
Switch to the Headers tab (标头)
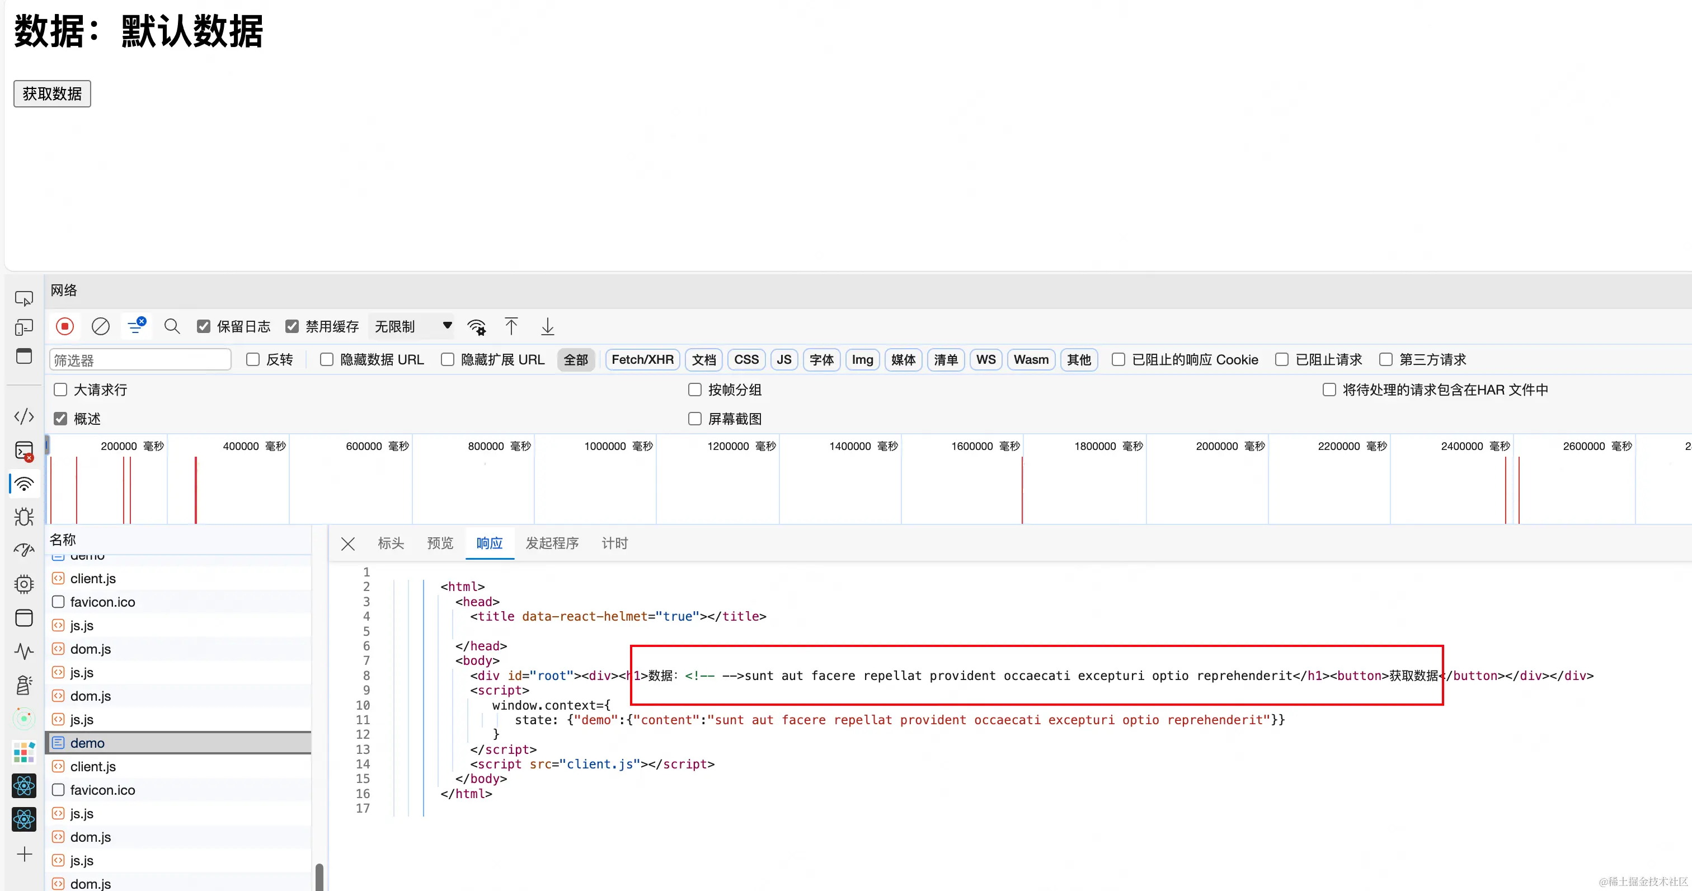pyautogui.click(x=391, y=543)
